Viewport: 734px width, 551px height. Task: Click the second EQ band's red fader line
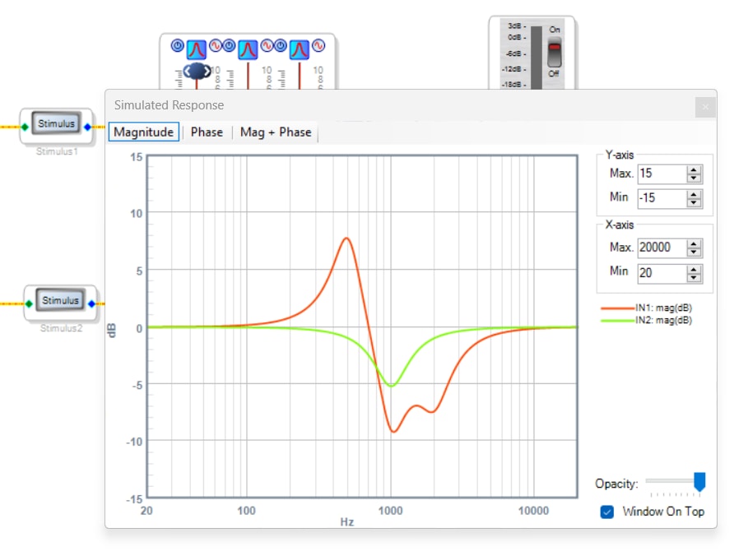[249, 75]
